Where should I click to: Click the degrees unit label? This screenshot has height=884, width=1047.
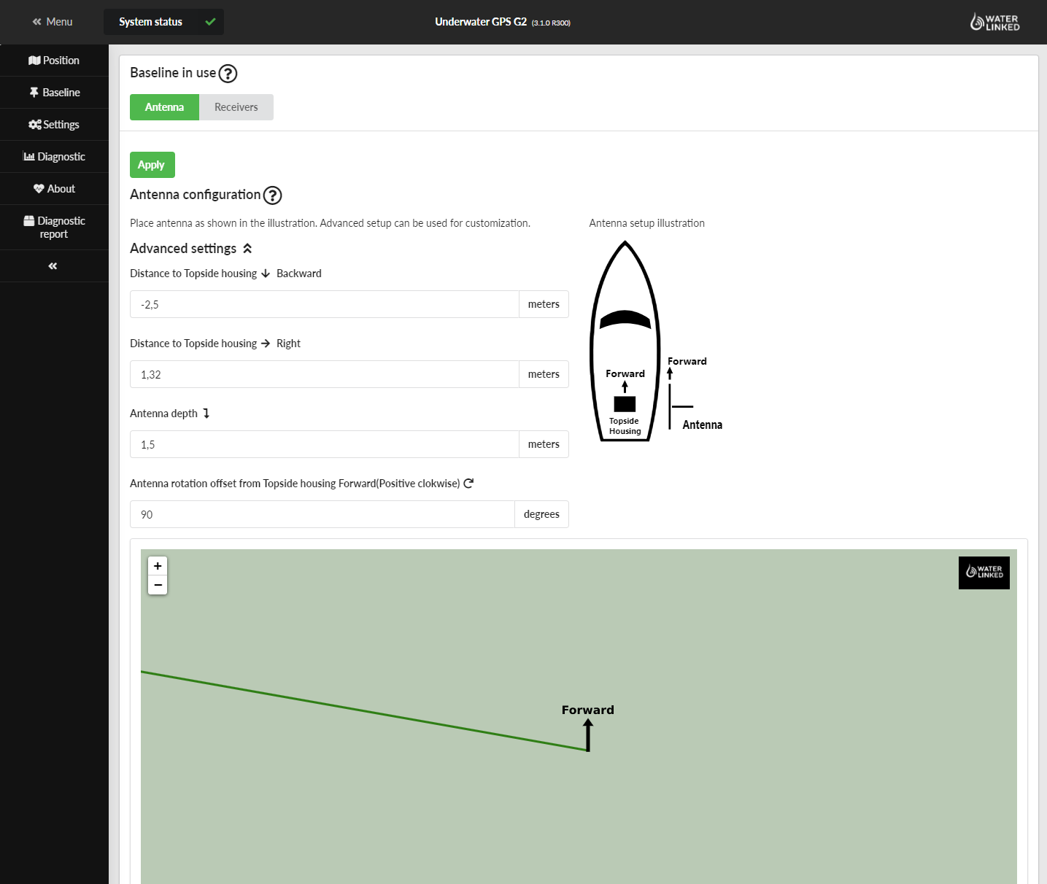pyautogui.click(x=541, y=514)
